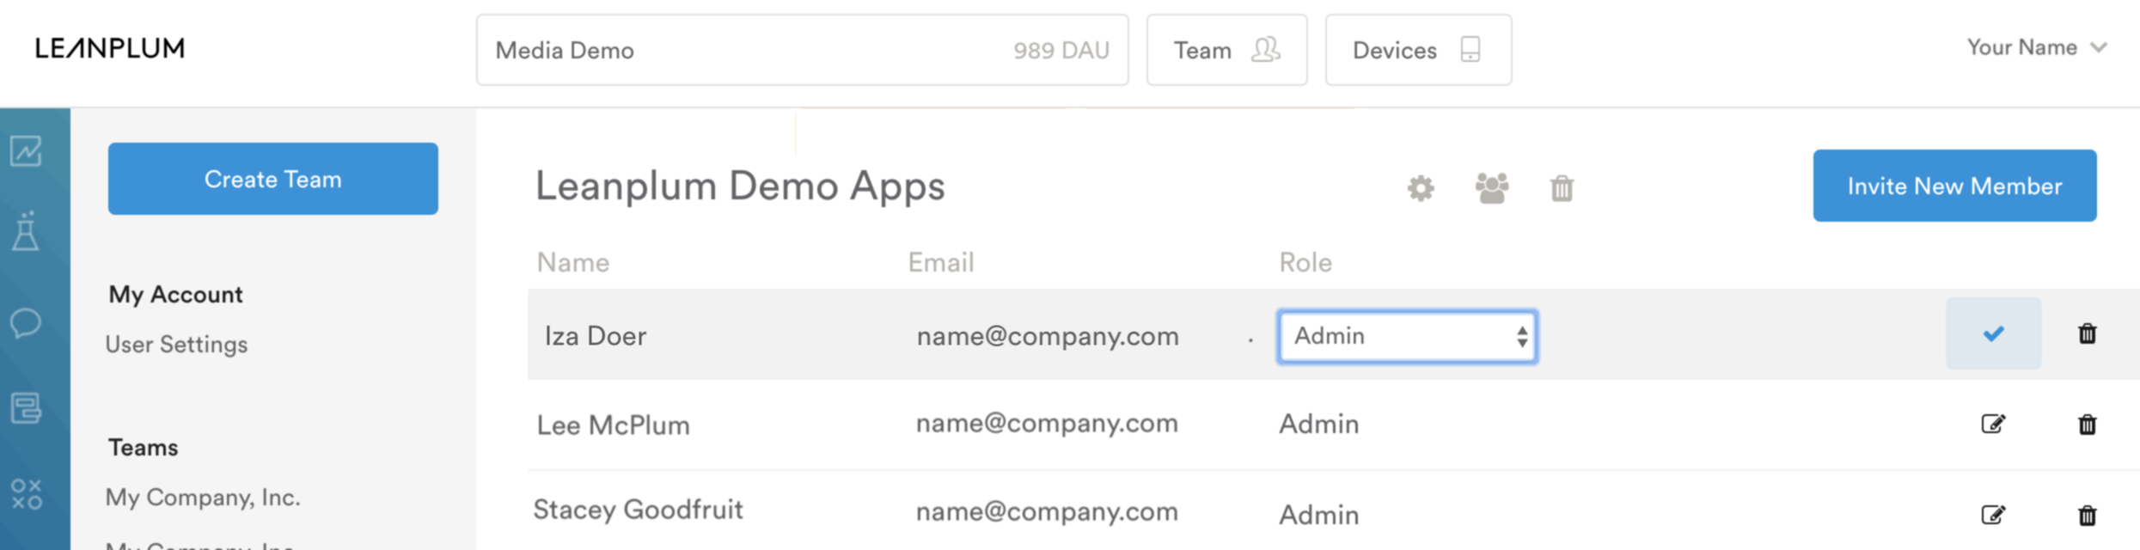Click Lee McPlum's Admin role text
This screenshot has height=550, width=2140.
point(1319,424)
